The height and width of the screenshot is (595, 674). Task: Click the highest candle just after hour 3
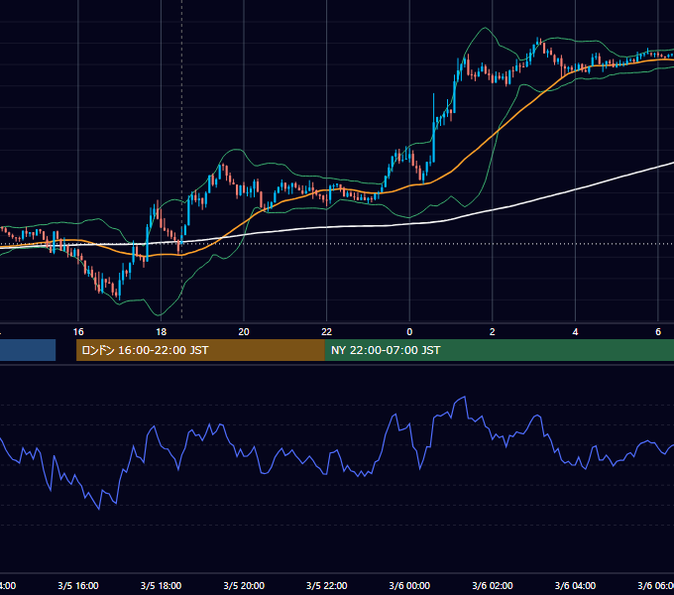click(538, 42)
